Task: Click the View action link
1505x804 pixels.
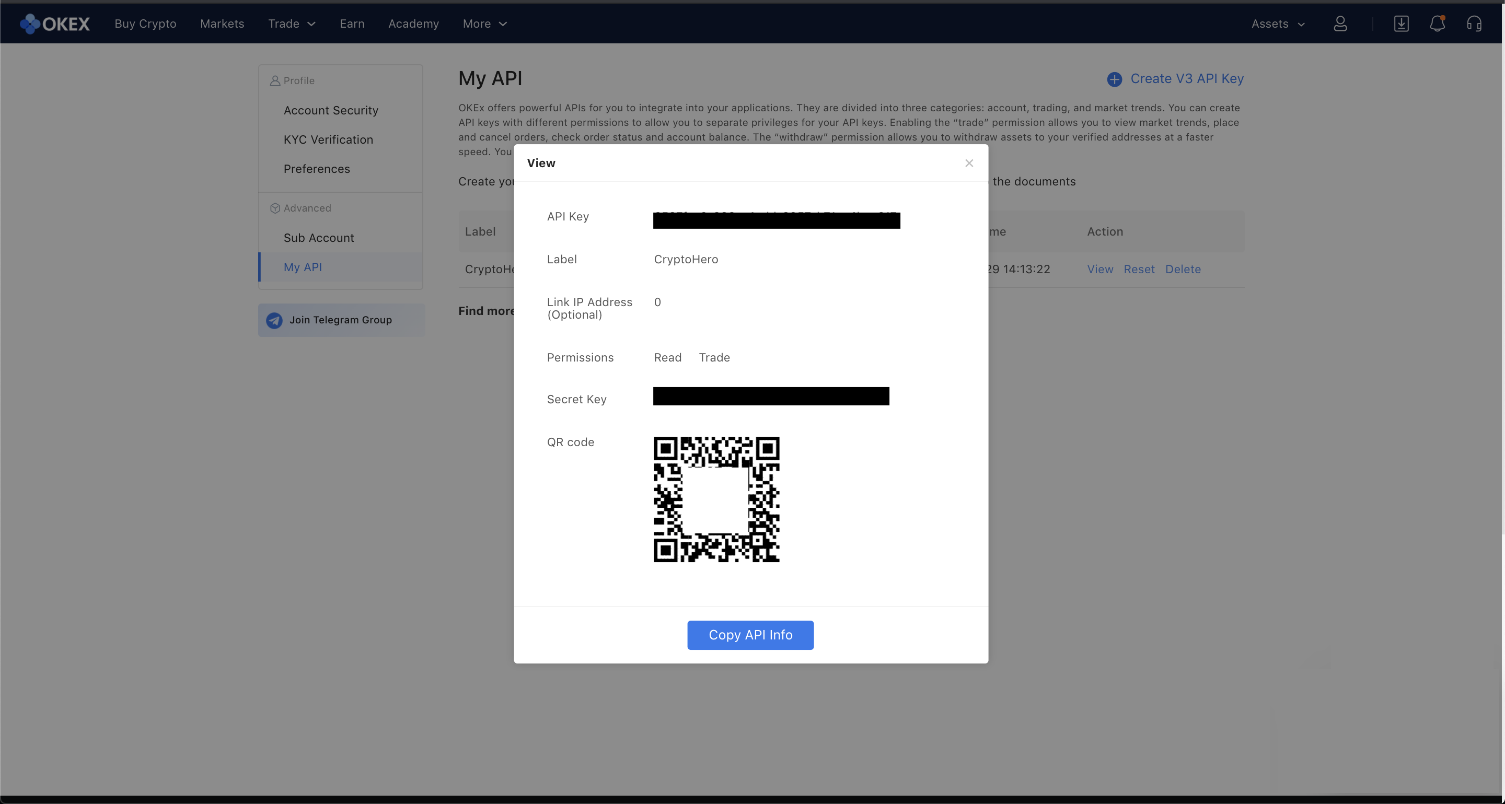Action: [1099, 269]
